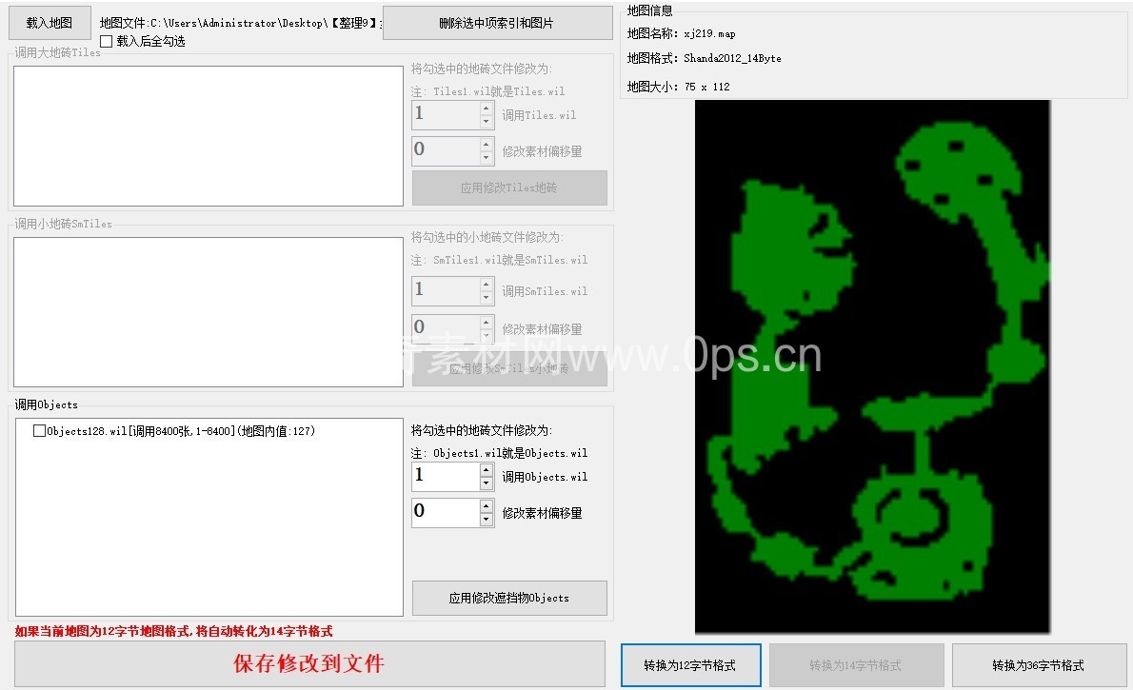Enable the 载入后全勾选 checkbox
The width and height of the screenshot is (1133, 690).
tap(106, 42)
